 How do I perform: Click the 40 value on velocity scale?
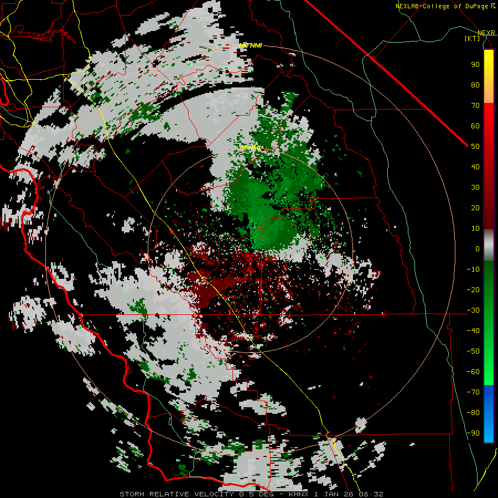475,167
